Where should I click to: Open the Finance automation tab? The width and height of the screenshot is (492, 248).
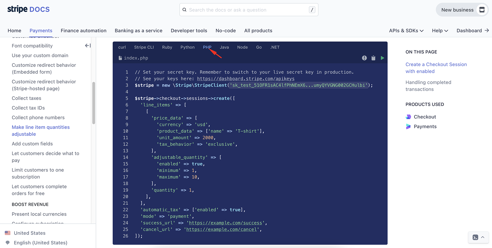(84, 31)
